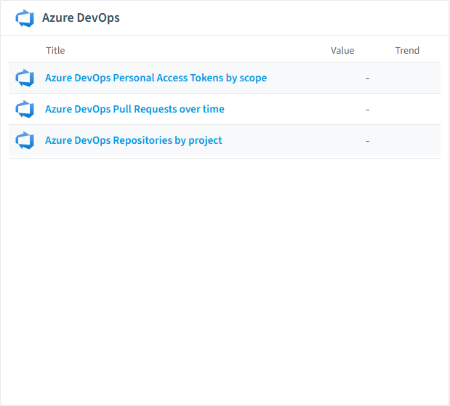This screenshot has width=450, height=406.
Task: Click the Azure DevOps panel heading text
Action: click(81, 17)
